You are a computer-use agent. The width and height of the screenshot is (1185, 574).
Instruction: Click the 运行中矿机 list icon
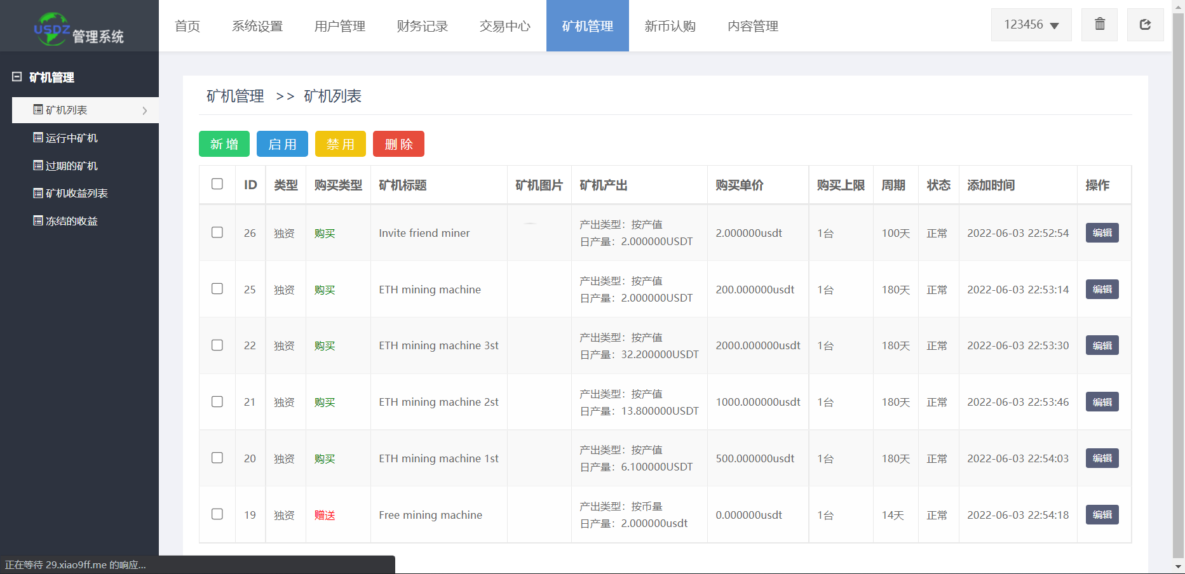point(38,138)
